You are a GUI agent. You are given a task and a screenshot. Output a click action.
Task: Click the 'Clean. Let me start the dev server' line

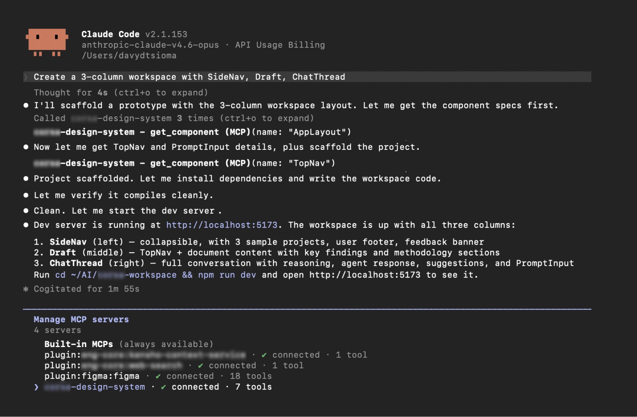[128, 211]
